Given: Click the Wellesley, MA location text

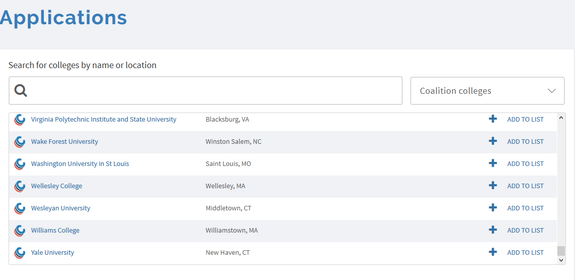Looking at the screenshot, I should tap(226, 186).
